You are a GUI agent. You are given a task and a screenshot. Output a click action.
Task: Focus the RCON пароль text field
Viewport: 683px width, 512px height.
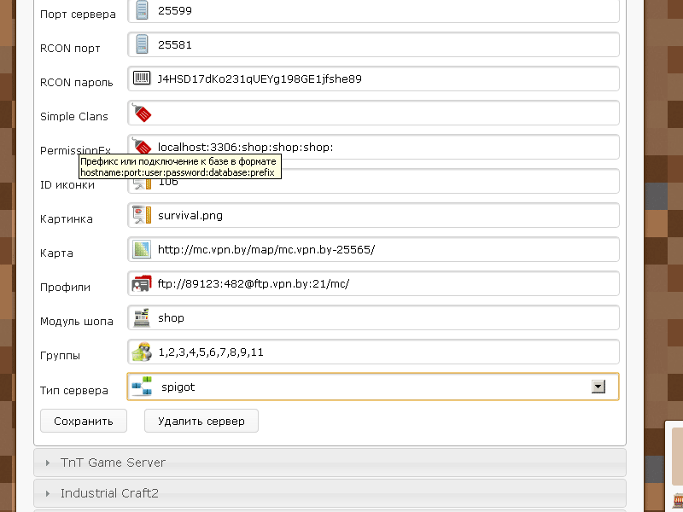384,79
